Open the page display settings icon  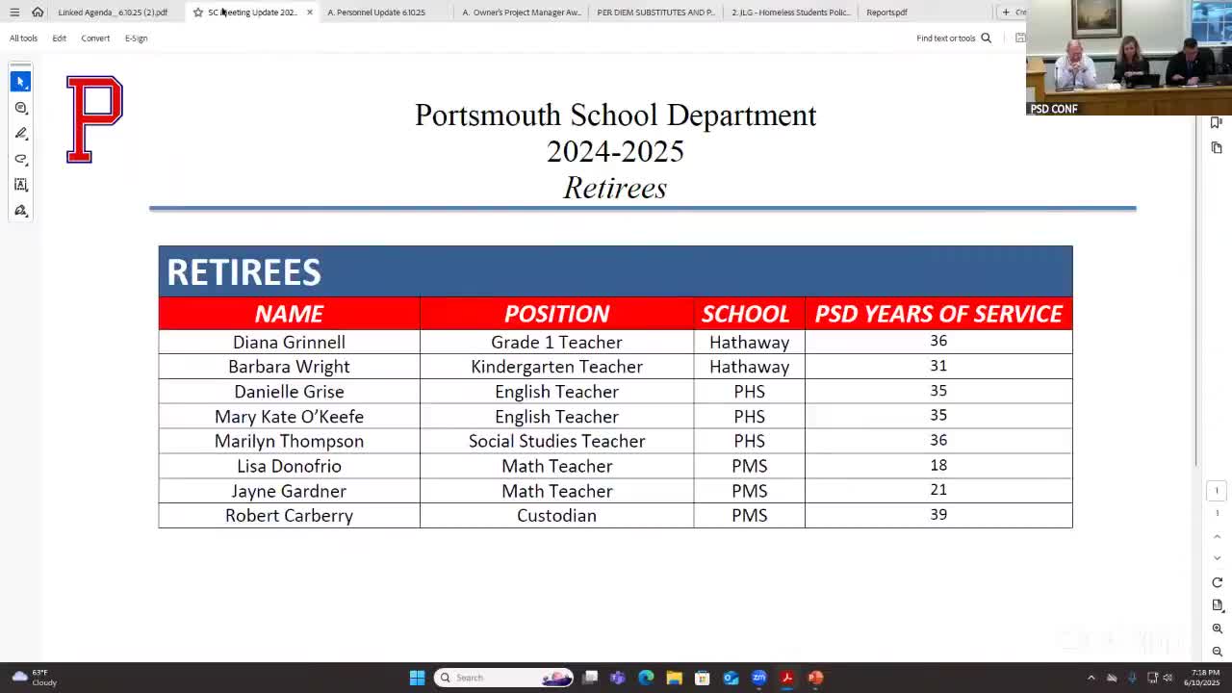1217,605
